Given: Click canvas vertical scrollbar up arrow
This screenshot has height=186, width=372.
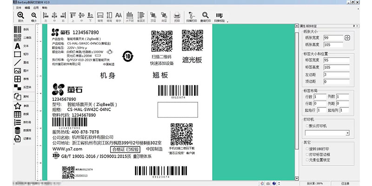Looking at the screenshot, I should [297, 26].
